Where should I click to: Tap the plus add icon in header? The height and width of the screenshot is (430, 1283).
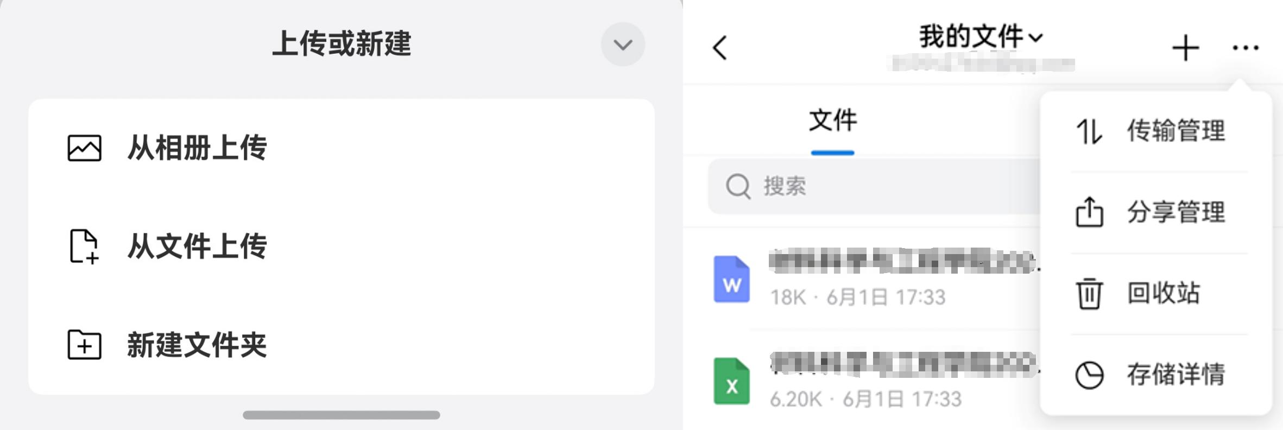pyautogui.click(x=1185, y=48)
